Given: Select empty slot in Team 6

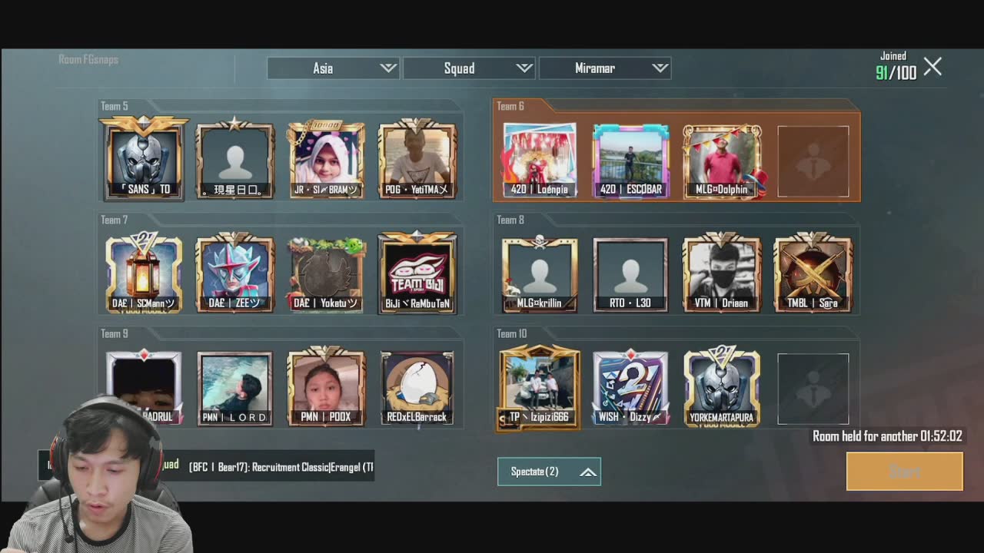Looking at the screenshot, I should pos(813,161).
